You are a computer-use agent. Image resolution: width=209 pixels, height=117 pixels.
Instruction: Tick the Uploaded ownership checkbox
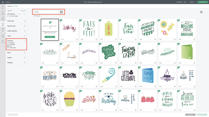(8, 43)
